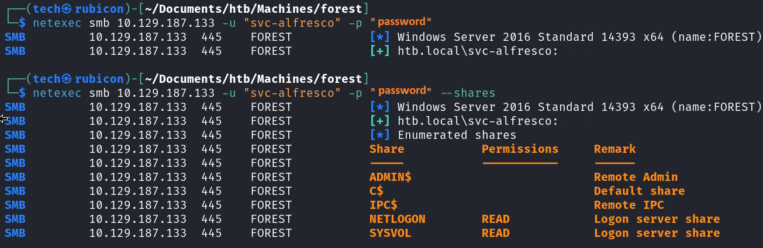Click the Permissions column header
This screenshot has width=763, height=248.
click(x=520, y=149)
